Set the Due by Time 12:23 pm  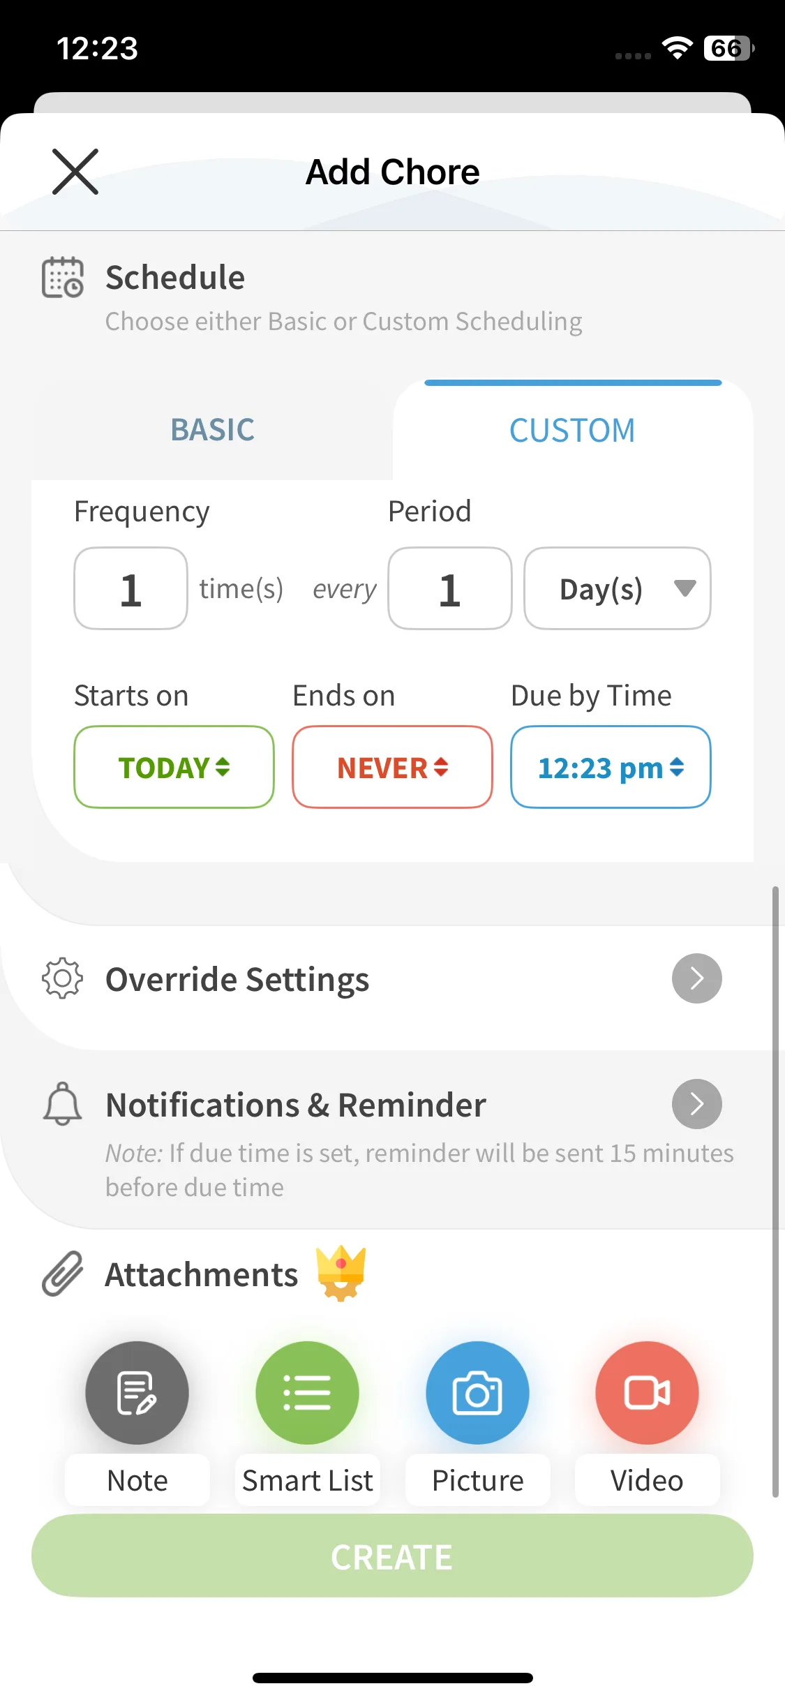tap(611, 768)
